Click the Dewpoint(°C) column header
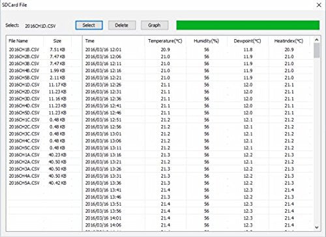Screen dimensions: 326x237 (x=248, y=41)
